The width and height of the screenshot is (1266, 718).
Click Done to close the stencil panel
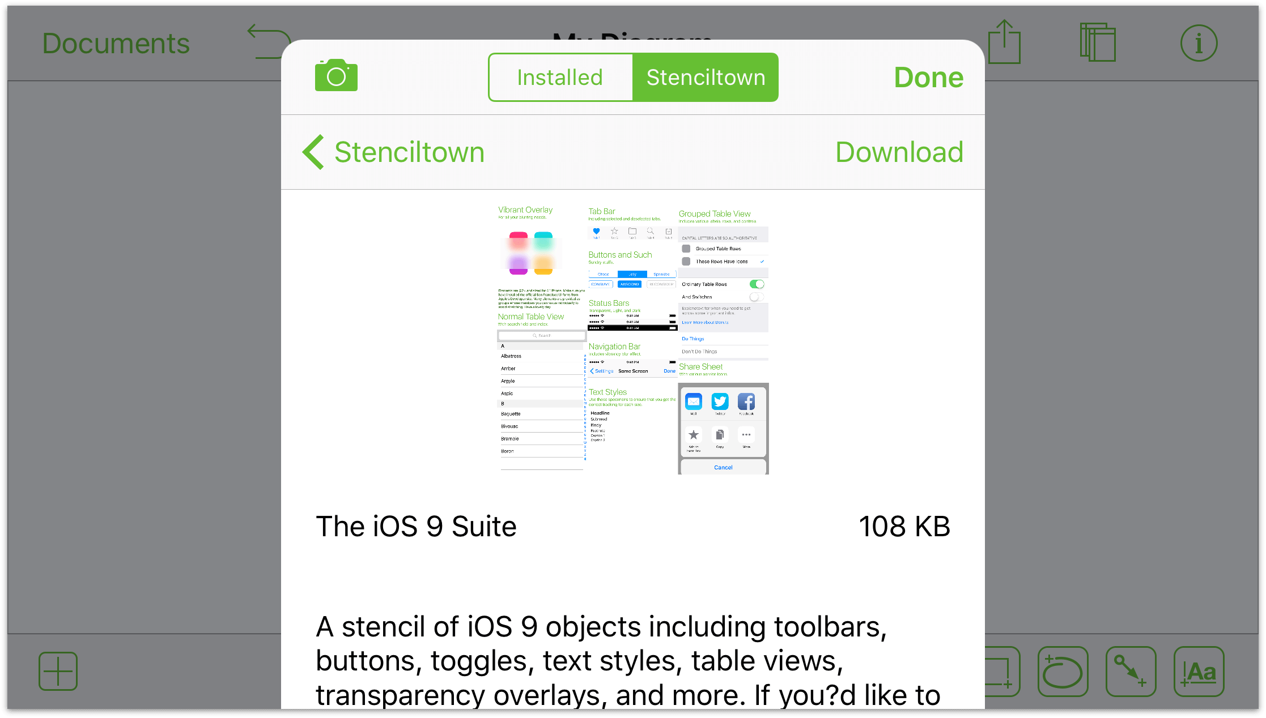(929, 76)
